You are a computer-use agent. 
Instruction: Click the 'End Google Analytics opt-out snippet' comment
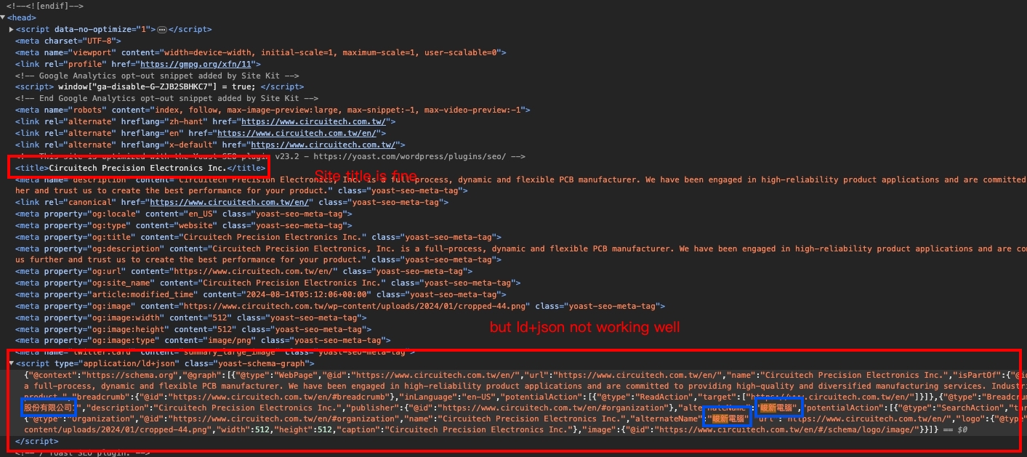(x=166, y=99)
